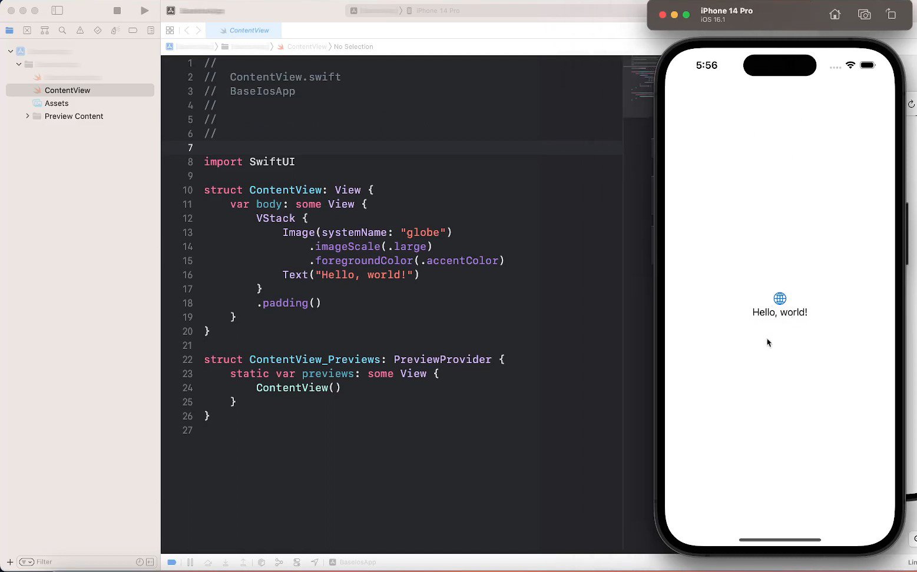Click the Step Into debug button
Screen dimensions: 917x572
click(226, 563)
